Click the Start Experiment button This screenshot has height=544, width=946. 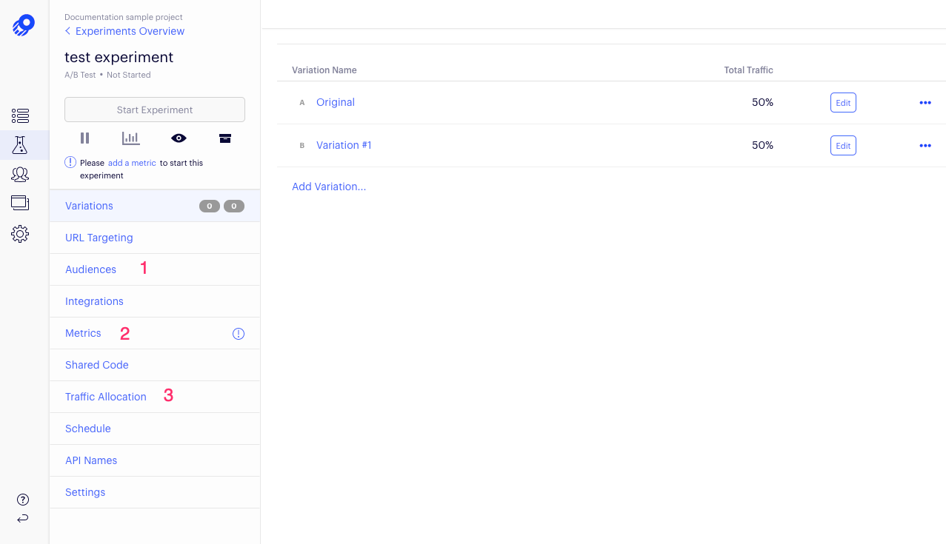point(155,110)
